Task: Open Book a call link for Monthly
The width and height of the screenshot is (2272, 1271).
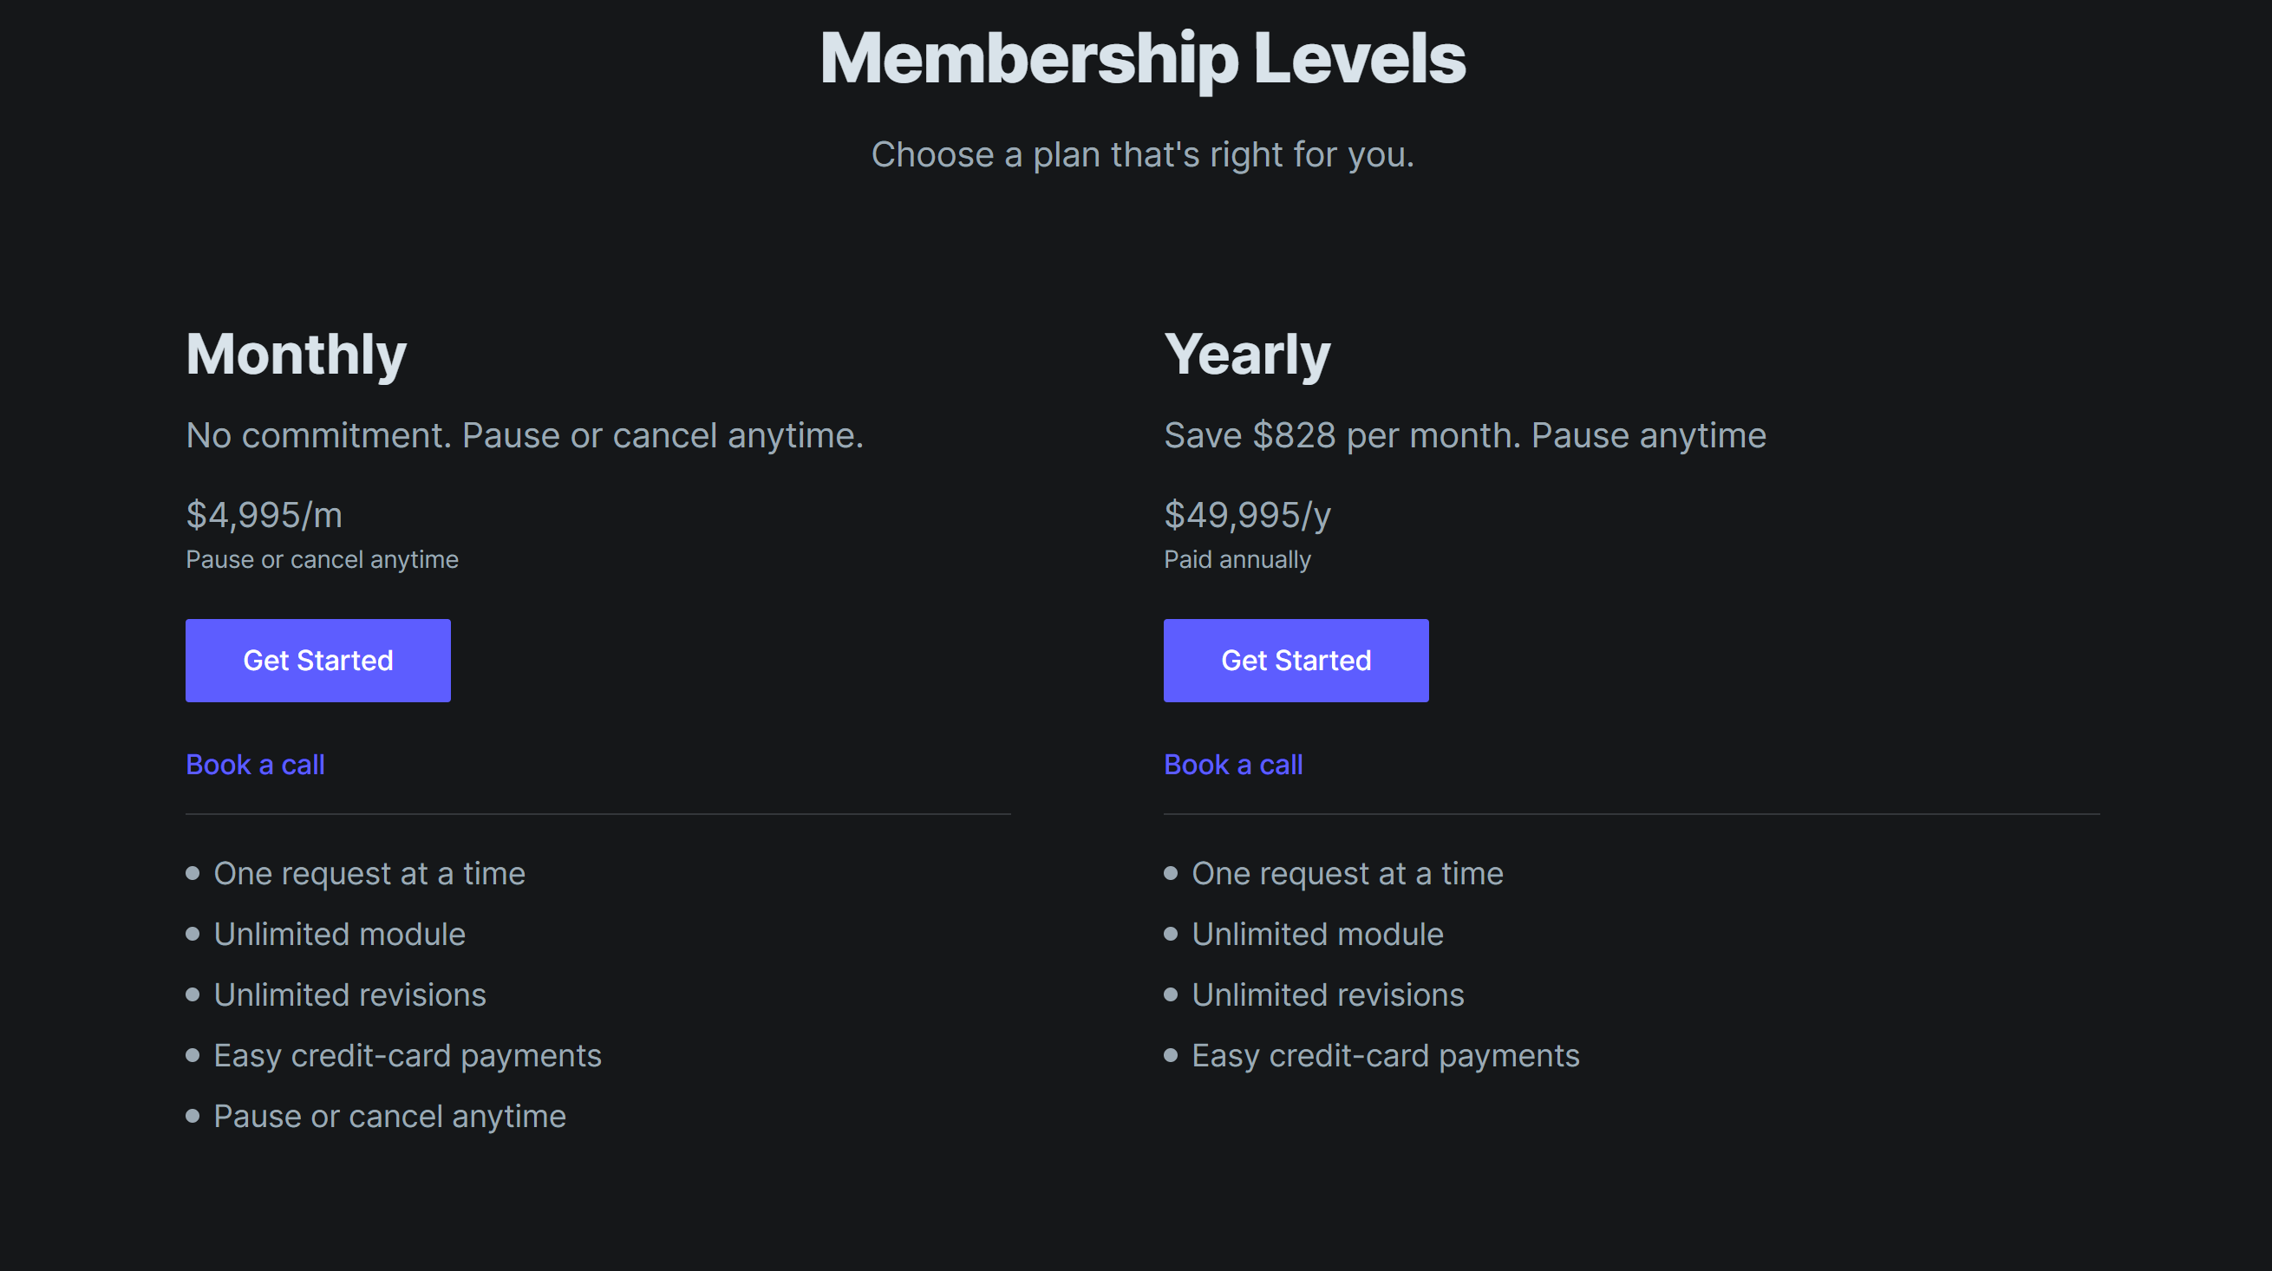Action: click(x=255, y=765)
